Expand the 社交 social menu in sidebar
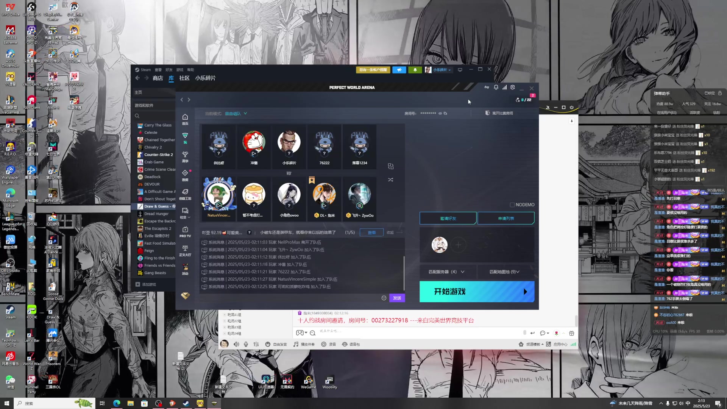 pos(185,213)
